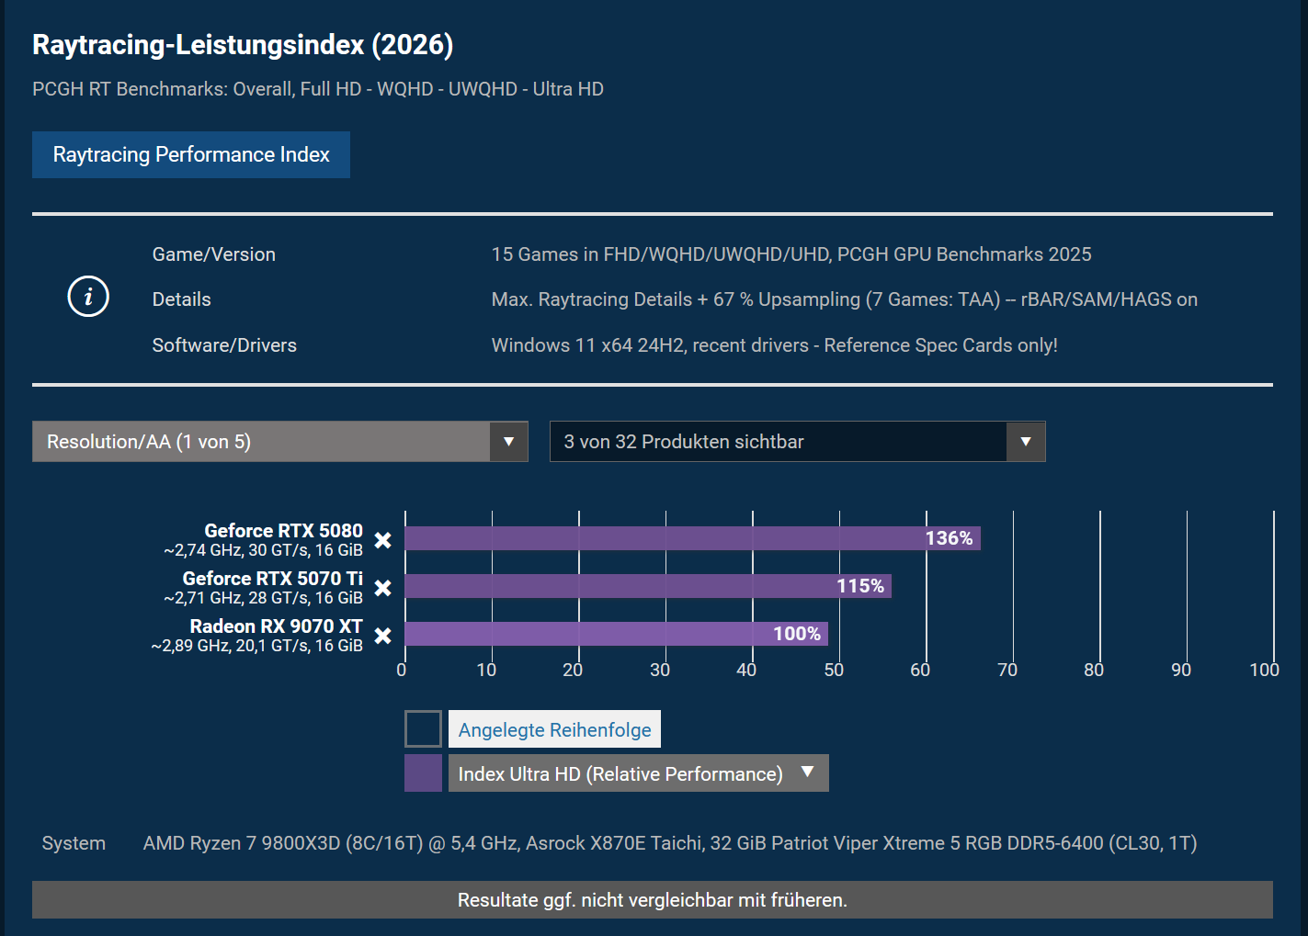The image size is (1308, 936).
Task: Click the RTX 5070 Ti 115% bar
Action: click(x=648, y=586)
